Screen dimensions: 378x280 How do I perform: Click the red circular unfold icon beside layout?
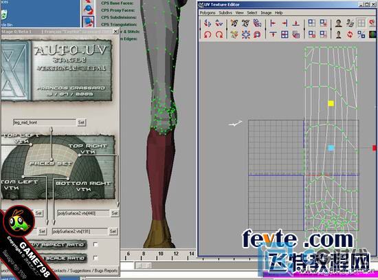tap(257, 34)
